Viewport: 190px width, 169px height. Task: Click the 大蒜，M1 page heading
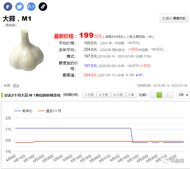coord(17,19)
